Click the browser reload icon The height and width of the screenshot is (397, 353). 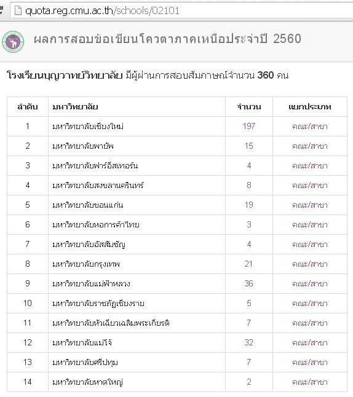[1, 10]
